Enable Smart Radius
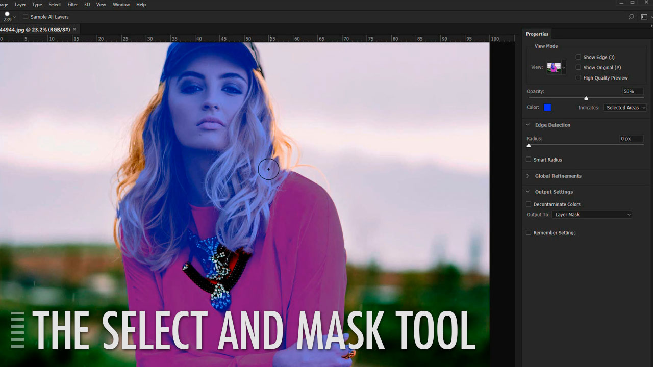 528,159
